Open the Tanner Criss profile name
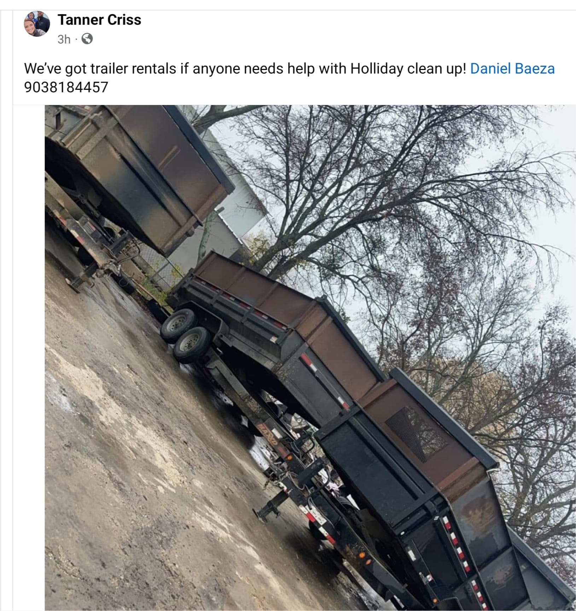 (99, 19)
